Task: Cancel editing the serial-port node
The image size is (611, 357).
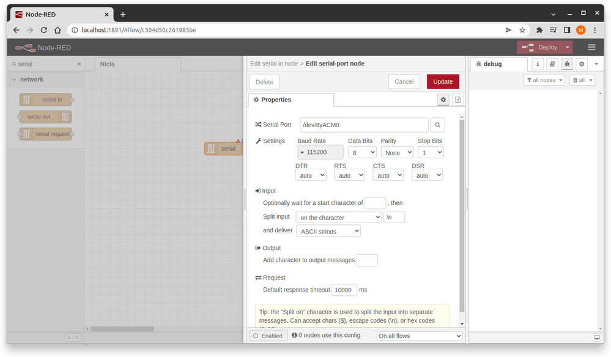Action: (x=404, y=82)
